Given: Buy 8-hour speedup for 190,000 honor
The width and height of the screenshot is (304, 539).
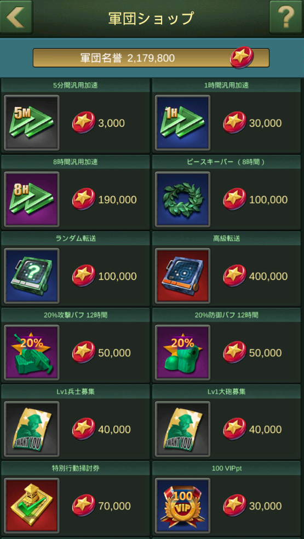Looking at the screenshot, I should 104,200.
